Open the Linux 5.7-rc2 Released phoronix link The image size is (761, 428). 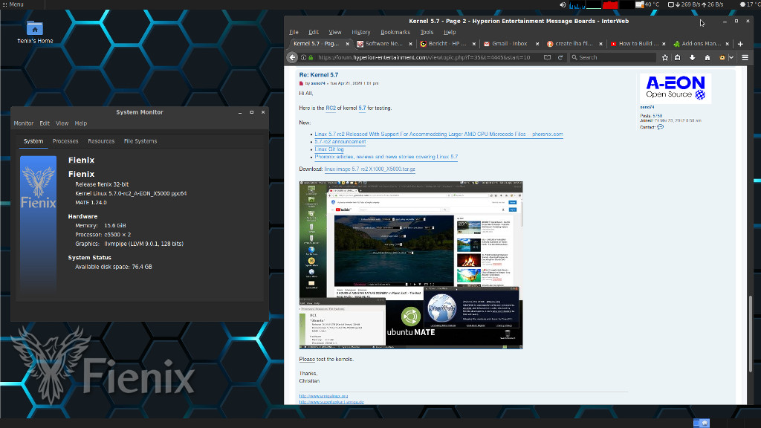pyautogui.click(x=438, y=134)
